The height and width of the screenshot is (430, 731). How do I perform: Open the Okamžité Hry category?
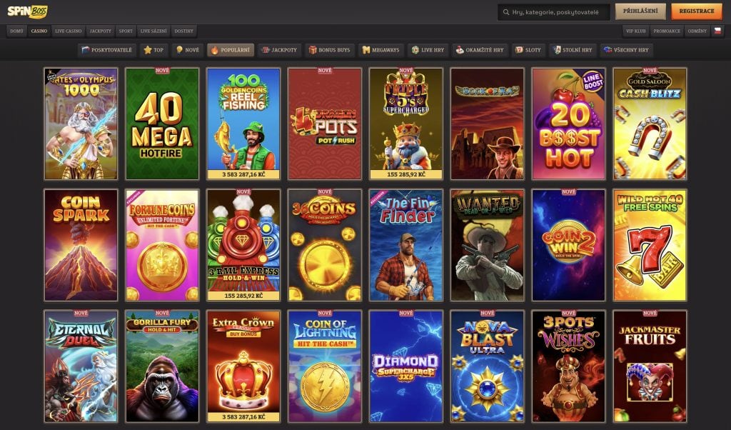[x=480, y=50]
